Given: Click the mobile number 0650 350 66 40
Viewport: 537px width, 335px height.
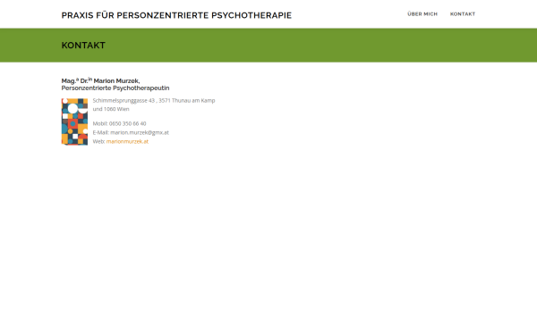Looking at the screenshot, I should tap(127, 124).
